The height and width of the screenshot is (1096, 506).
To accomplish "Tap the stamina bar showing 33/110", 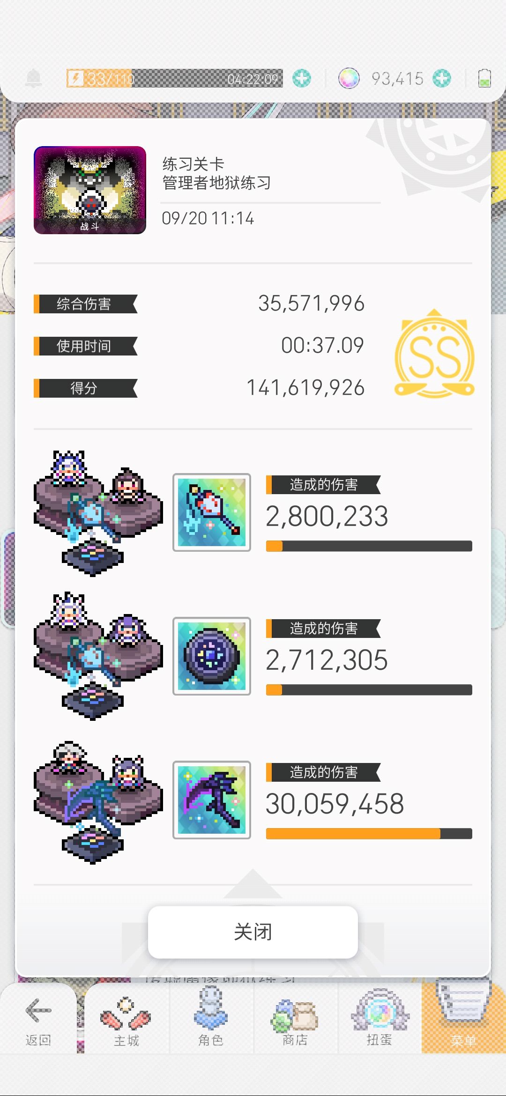I will tap(175, 78).
